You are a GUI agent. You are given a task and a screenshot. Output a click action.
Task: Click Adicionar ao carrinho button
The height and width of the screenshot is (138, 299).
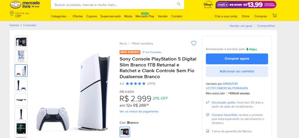pyautogui.click(x=237, y=71)
